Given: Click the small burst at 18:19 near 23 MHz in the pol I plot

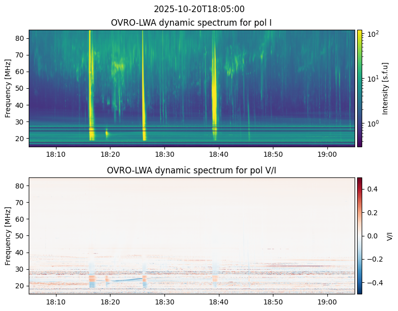Looking at the screenshot, I should [x=107, y=133].
